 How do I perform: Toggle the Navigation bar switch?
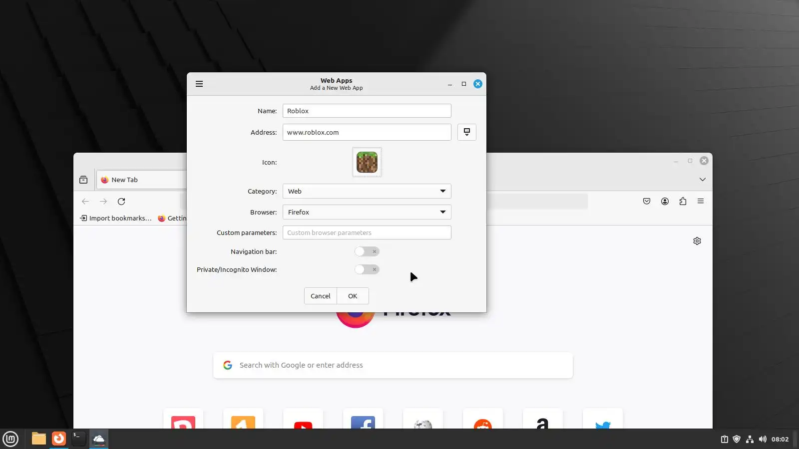(367, 251)
